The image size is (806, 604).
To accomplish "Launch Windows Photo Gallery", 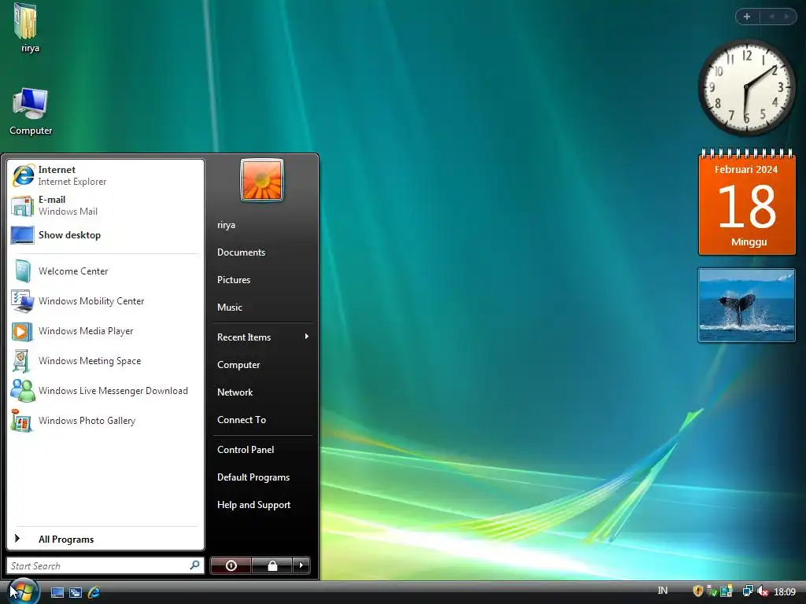I will click(105, 421).
